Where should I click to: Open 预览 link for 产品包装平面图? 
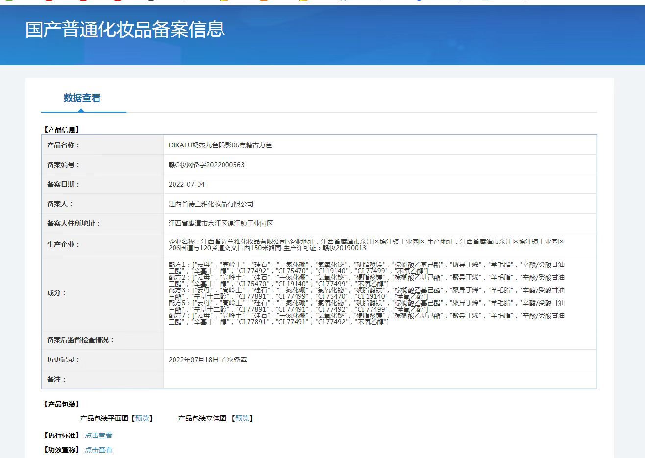[142, 418]
